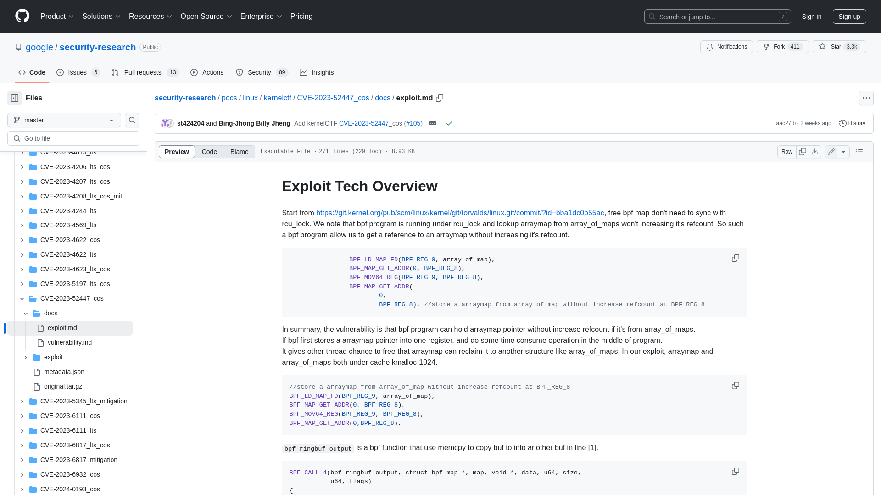Switch to the Blame view
The width and height of the screenshot is (881, 495).
point(239,152)
